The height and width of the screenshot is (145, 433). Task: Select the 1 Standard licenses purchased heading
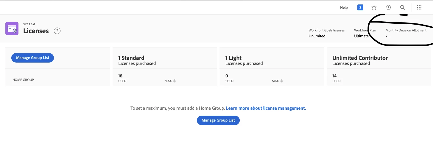click(131, 58)
